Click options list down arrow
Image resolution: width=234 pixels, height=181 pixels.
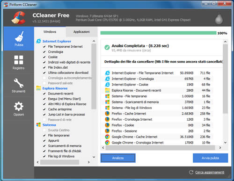click(x=94, y=157)
